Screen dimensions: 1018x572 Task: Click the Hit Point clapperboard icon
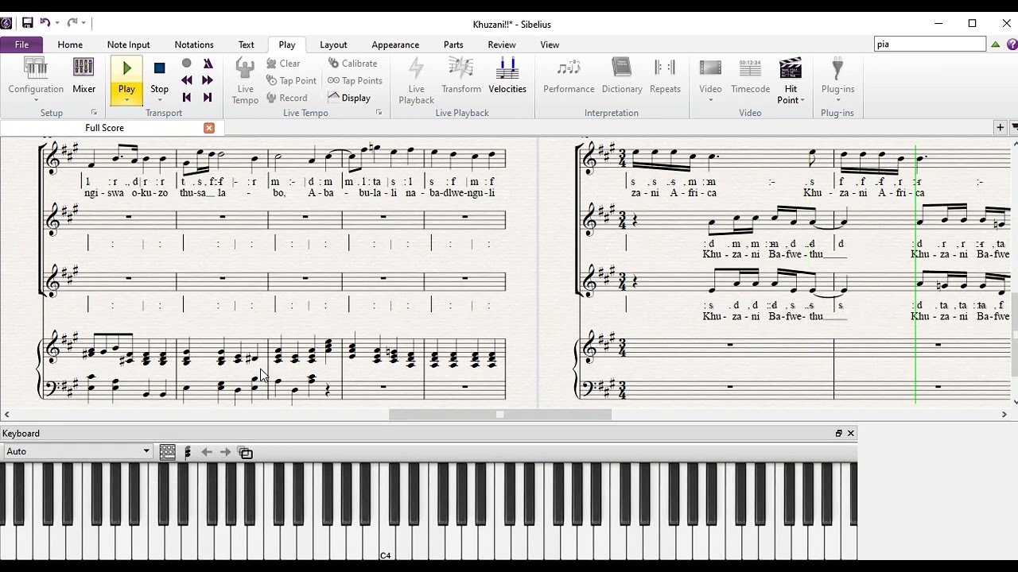tap(791, 69)
